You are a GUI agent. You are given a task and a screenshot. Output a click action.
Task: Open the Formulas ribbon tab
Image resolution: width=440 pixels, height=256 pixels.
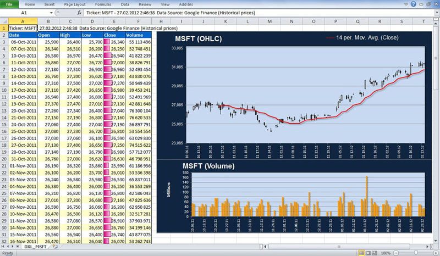pyautogui.click(x=102, y=4)
